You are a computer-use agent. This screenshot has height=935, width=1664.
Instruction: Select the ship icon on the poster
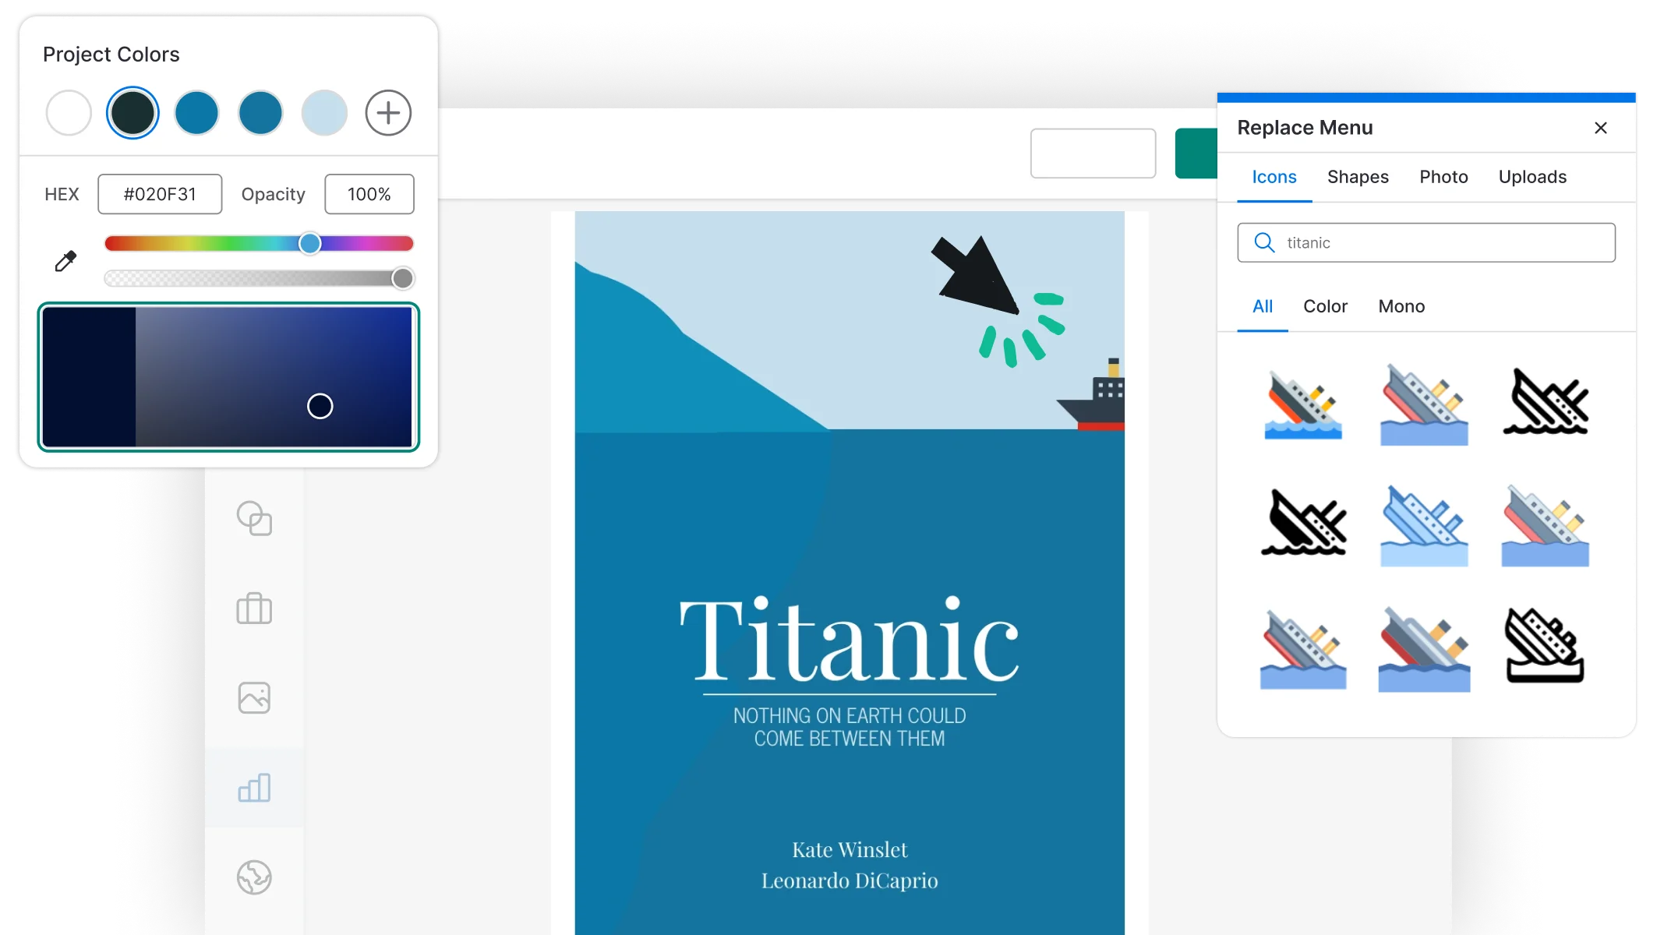(1091, 394)
